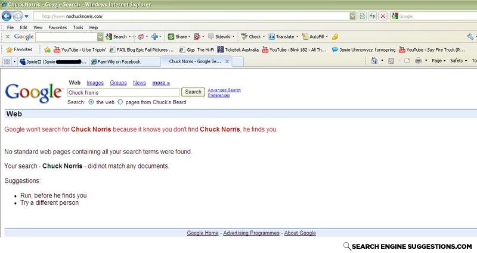The height and width of the screenshot is (253, 477).
Task: Select the 'the web' radio button
Action: [91, 102]
